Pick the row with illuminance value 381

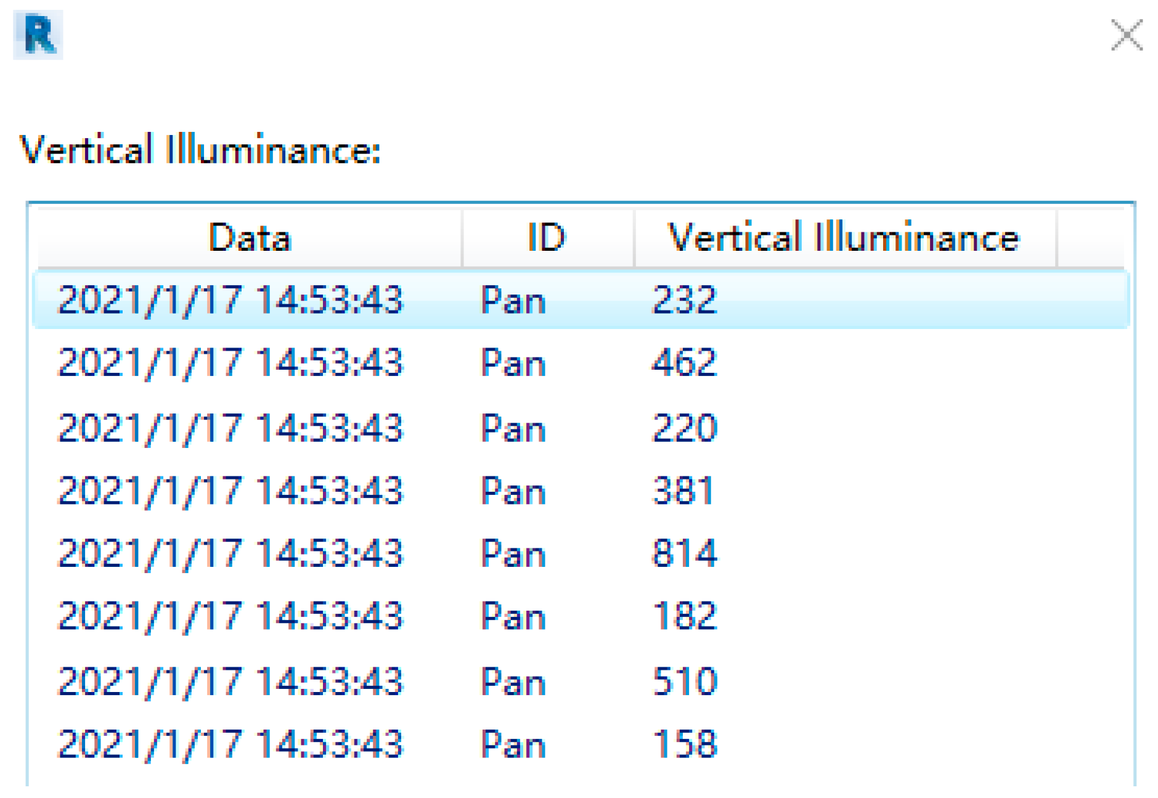(x=683, y=491)
